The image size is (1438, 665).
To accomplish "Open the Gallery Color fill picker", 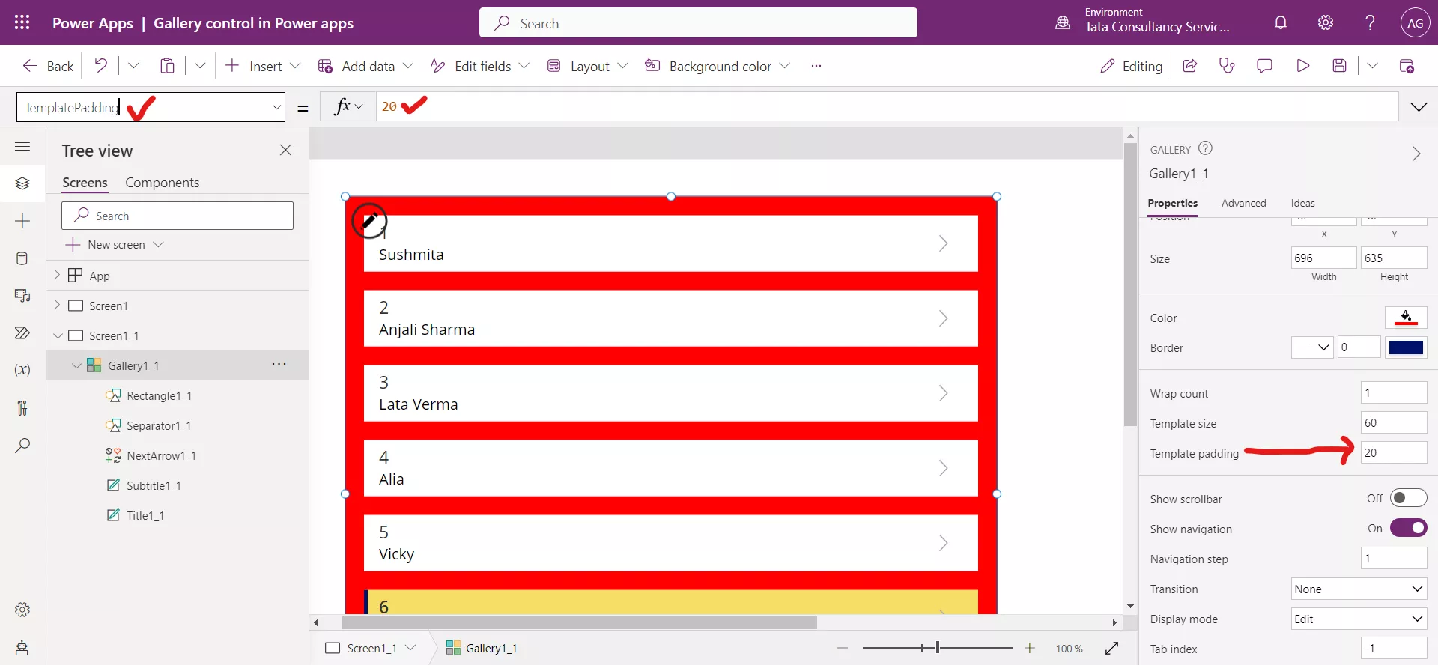I will [x=1406, y=318].
